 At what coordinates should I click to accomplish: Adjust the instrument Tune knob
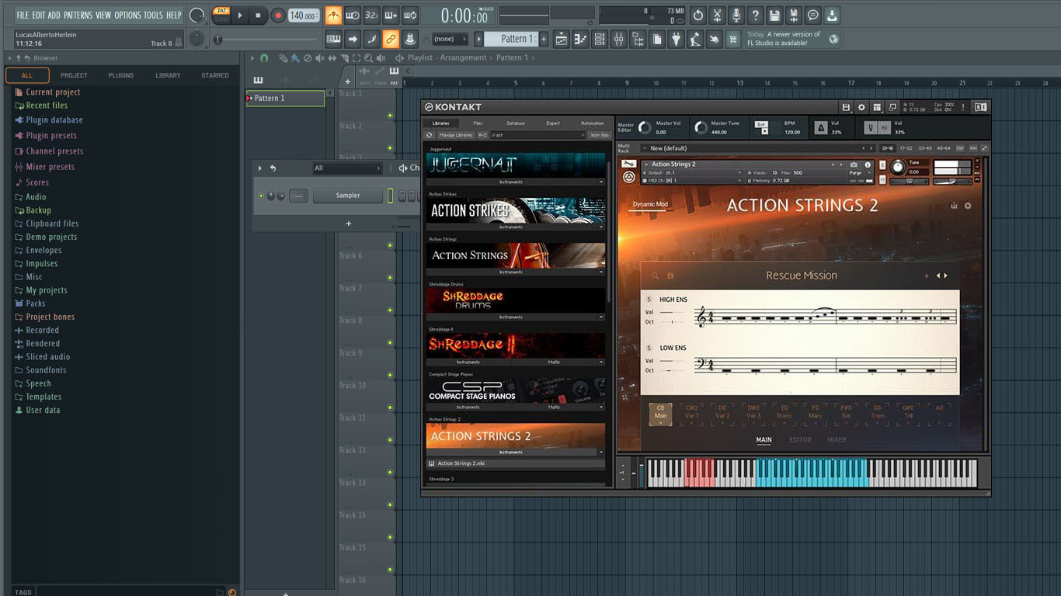pyautogui.click(x=898, y=167)
